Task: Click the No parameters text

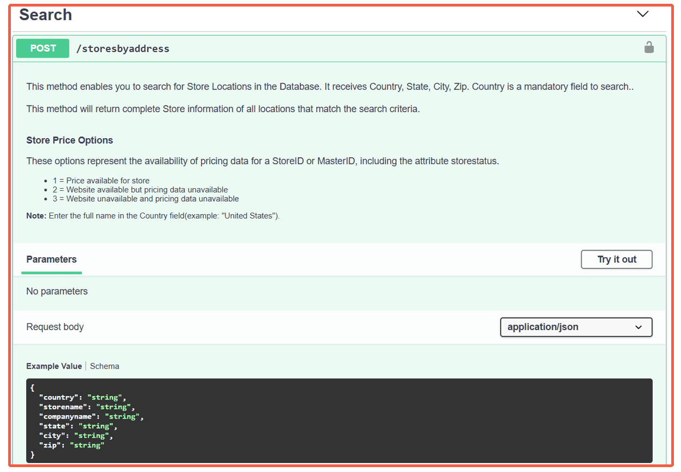Action: pos(57,291)
